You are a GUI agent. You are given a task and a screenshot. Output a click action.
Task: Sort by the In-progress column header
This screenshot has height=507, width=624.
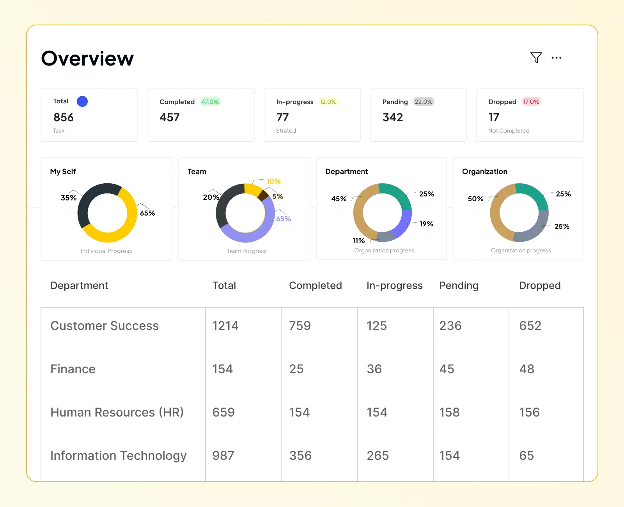tap(395, 285)
